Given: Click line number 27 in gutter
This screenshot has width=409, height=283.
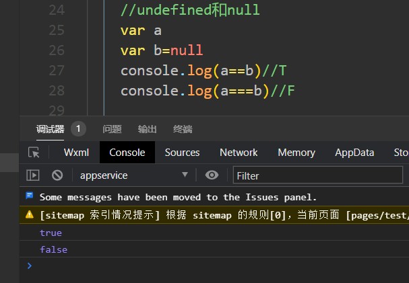Looking at the screenshot, I should coord(57,71).
